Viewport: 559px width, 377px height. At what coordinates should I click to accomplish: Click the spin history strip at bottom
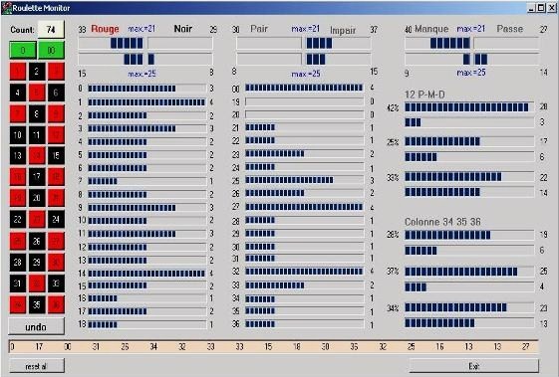coord(273,346)
